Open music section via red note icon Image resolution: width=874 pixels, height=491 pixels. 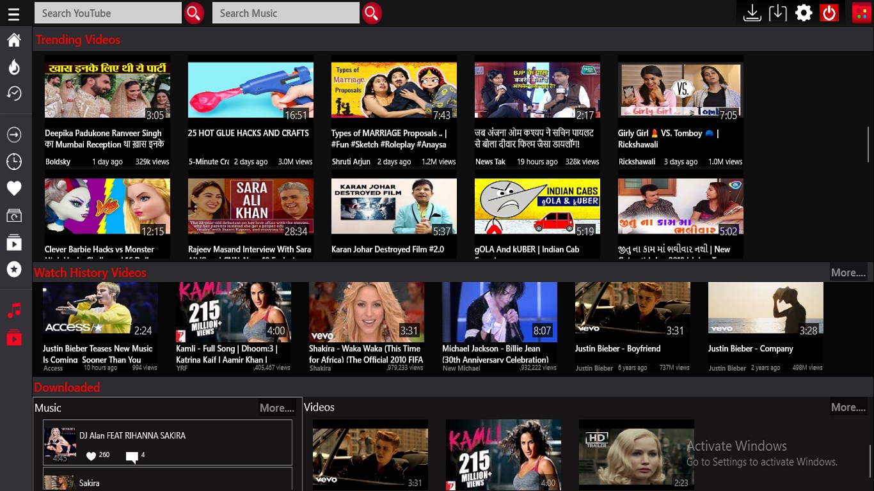14,311
